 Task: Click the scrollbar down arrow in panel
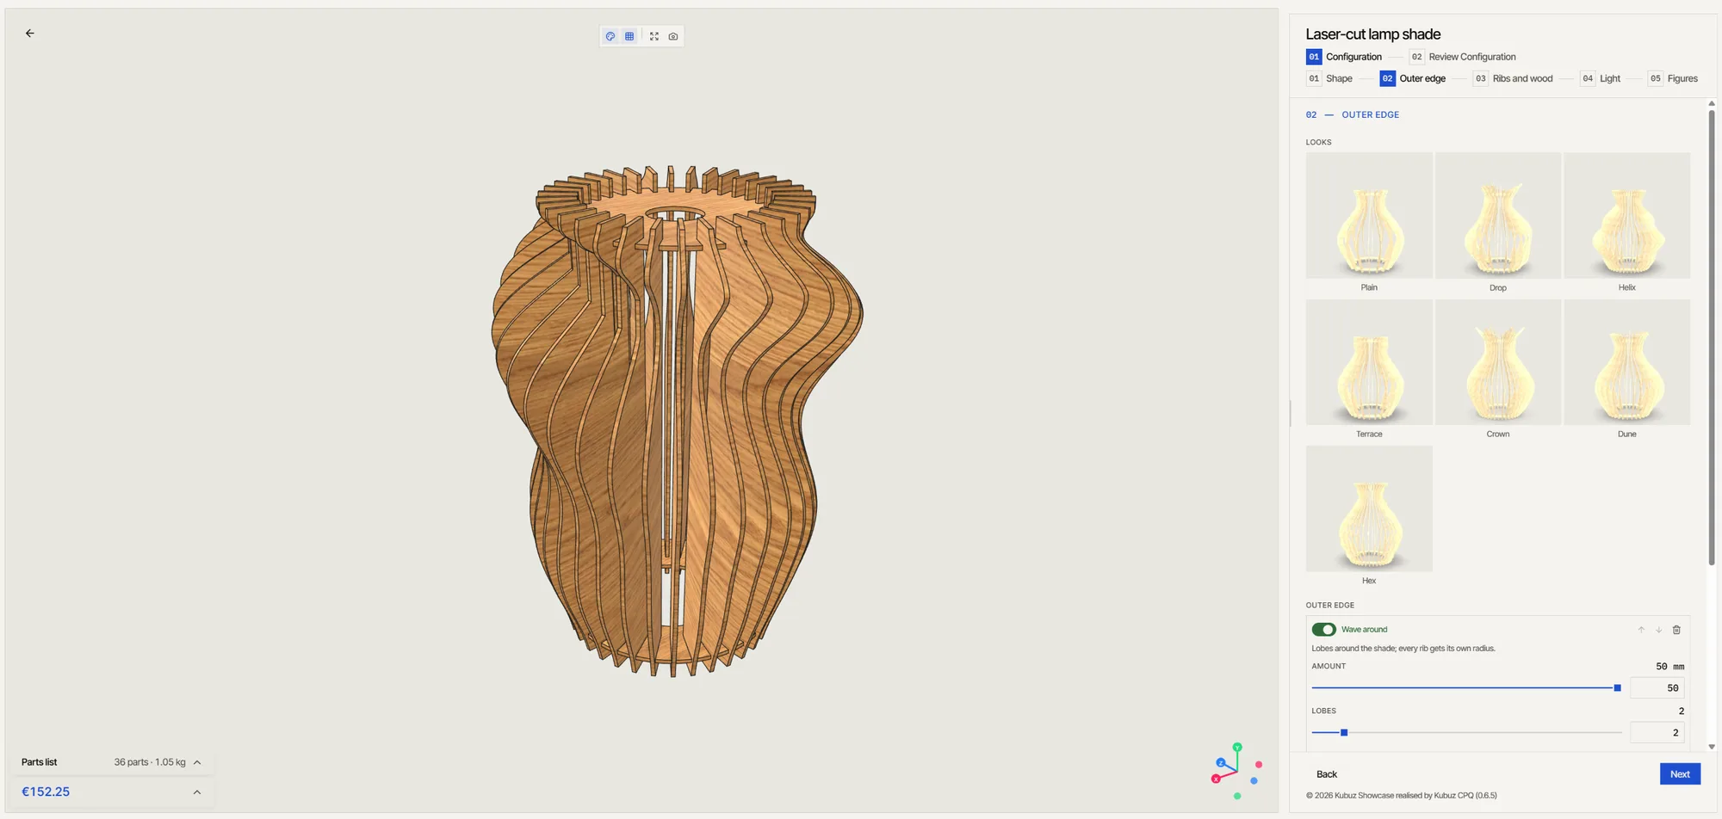tap(1712, 747)
